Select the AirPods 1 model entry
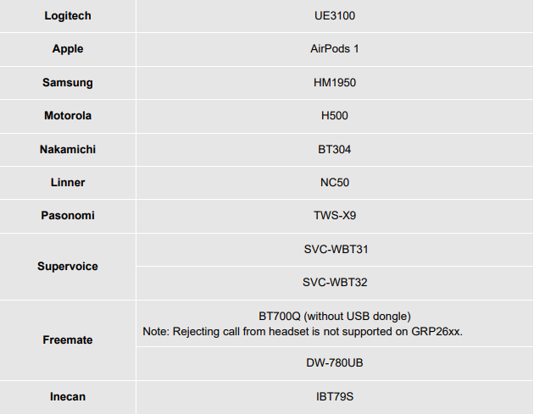This screenshot has width=534, height=414. [335, 49]
